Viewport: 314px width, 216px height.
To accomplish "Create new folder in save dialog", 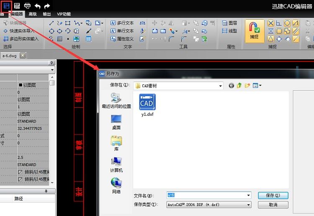I will (247, 85).
